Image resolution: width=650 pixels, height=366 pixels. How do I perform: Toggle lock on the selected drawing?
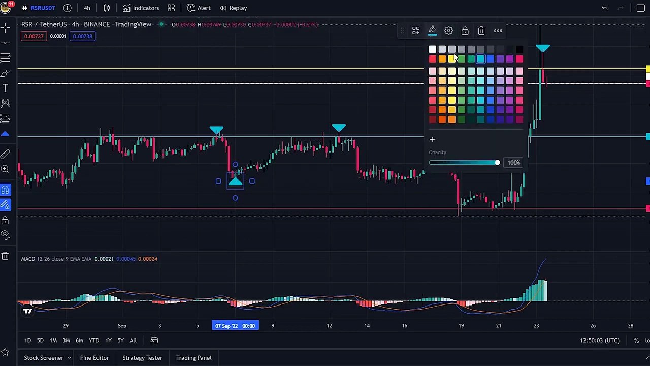(x=465, y=30)
